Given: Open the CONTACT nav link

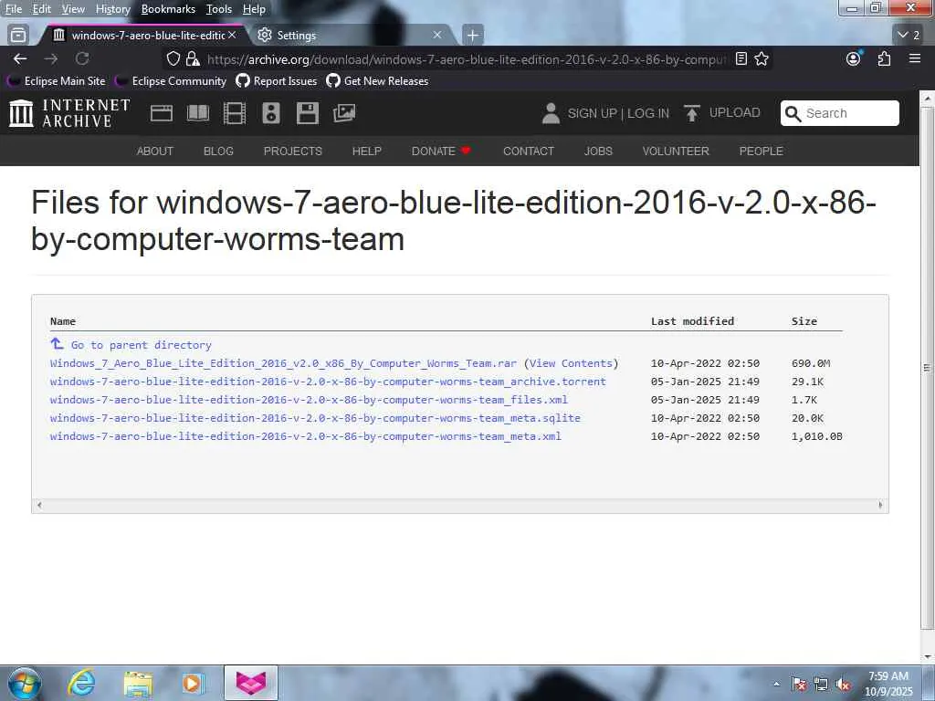Looking at the screenshot, I should click(529, 151).
